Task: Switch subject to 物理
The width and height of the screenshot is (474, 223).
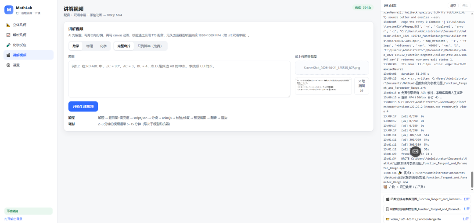Action: [90, 46]
